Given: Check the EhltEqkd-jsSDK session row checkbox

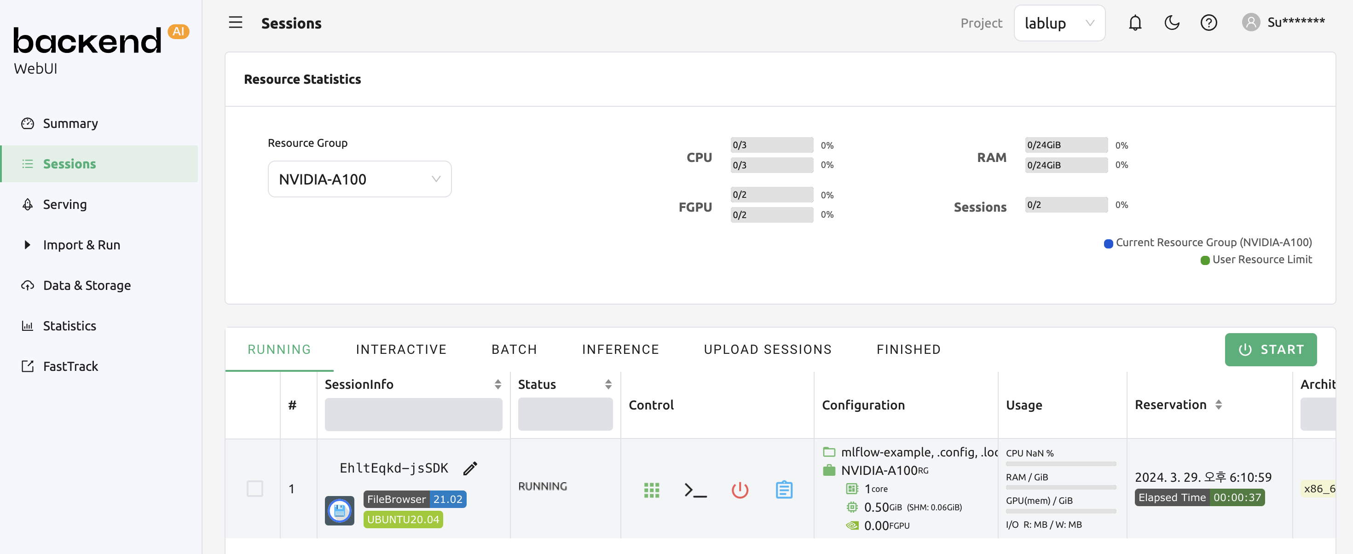Looking at the screenshot, I should (x=255, y=488).
